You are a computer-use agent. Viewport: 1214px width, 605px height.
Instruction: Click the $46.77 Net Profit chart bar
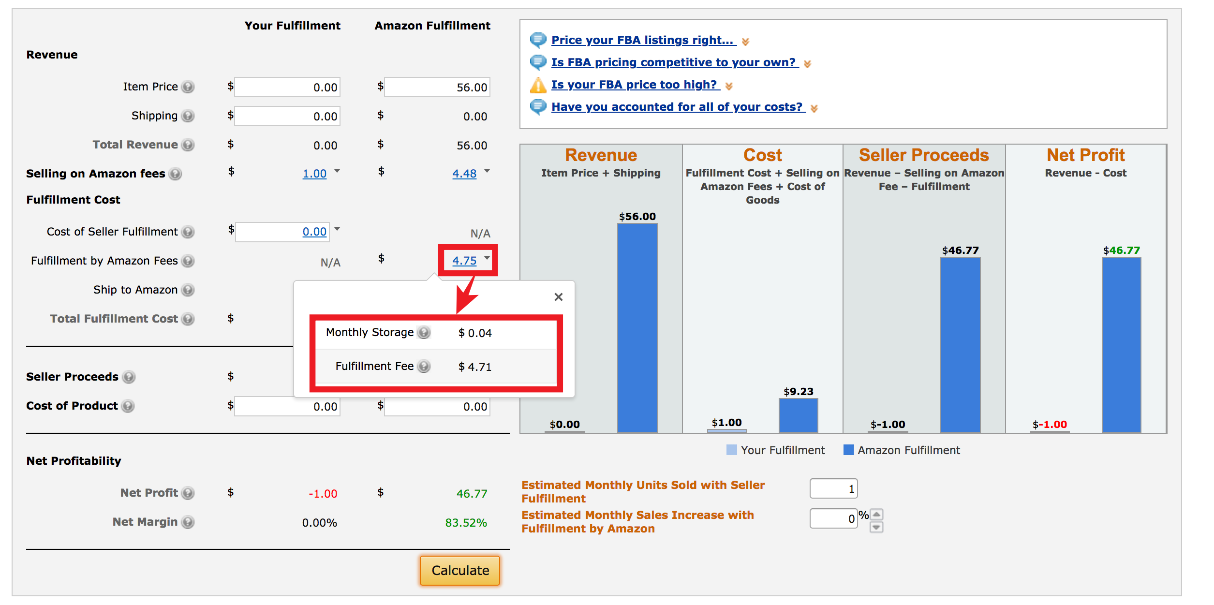(x=1121, y=345)
